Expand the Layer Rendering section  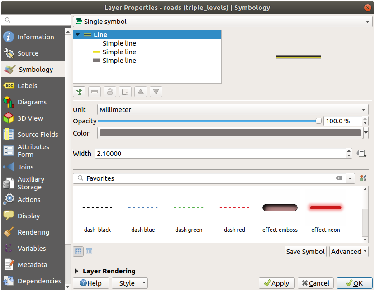[77, 271]
